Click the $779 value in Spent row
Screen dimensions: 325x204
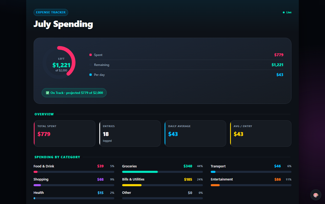pyautogui.click(x=279, y=55)
